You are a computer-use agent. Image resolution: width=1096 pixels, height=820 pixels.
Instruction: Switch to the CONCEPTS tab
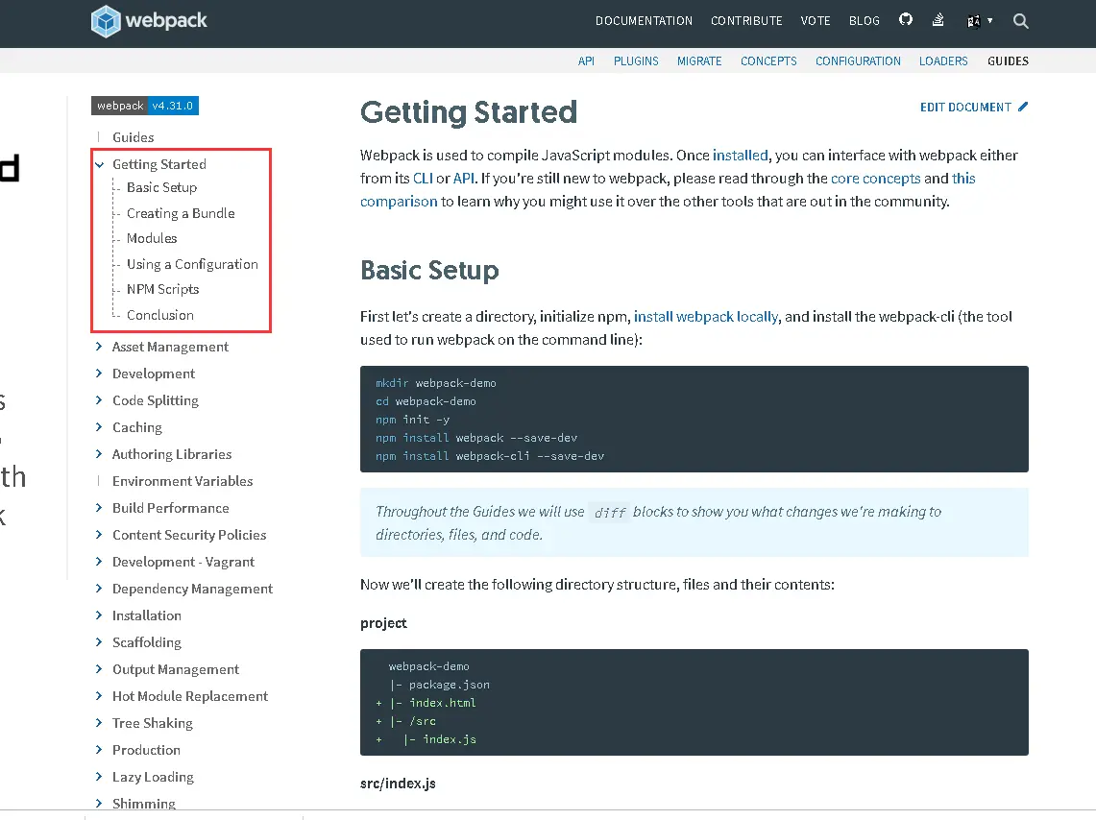[x=768, y=60]
